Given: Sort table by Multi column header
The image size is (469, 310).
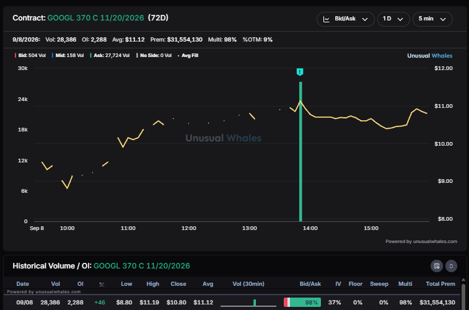Looking at the screenshot, I should [x=405, y=284].
